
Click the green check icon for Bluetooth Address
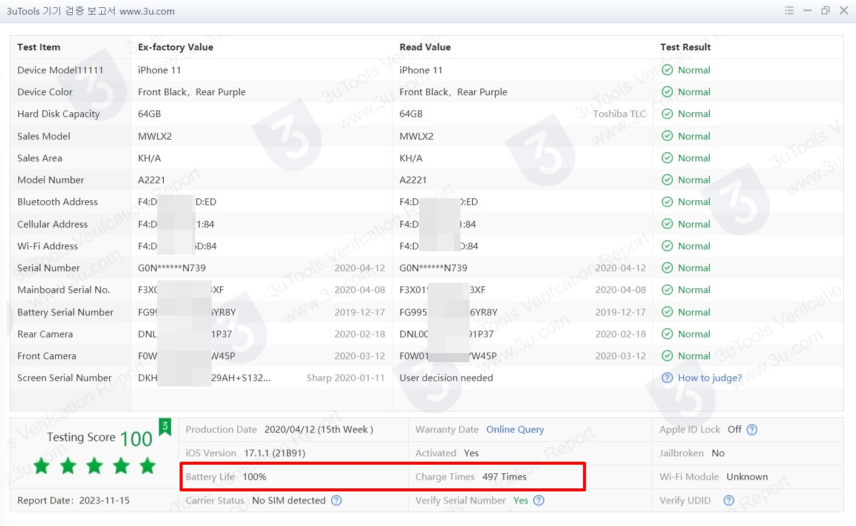667,201
